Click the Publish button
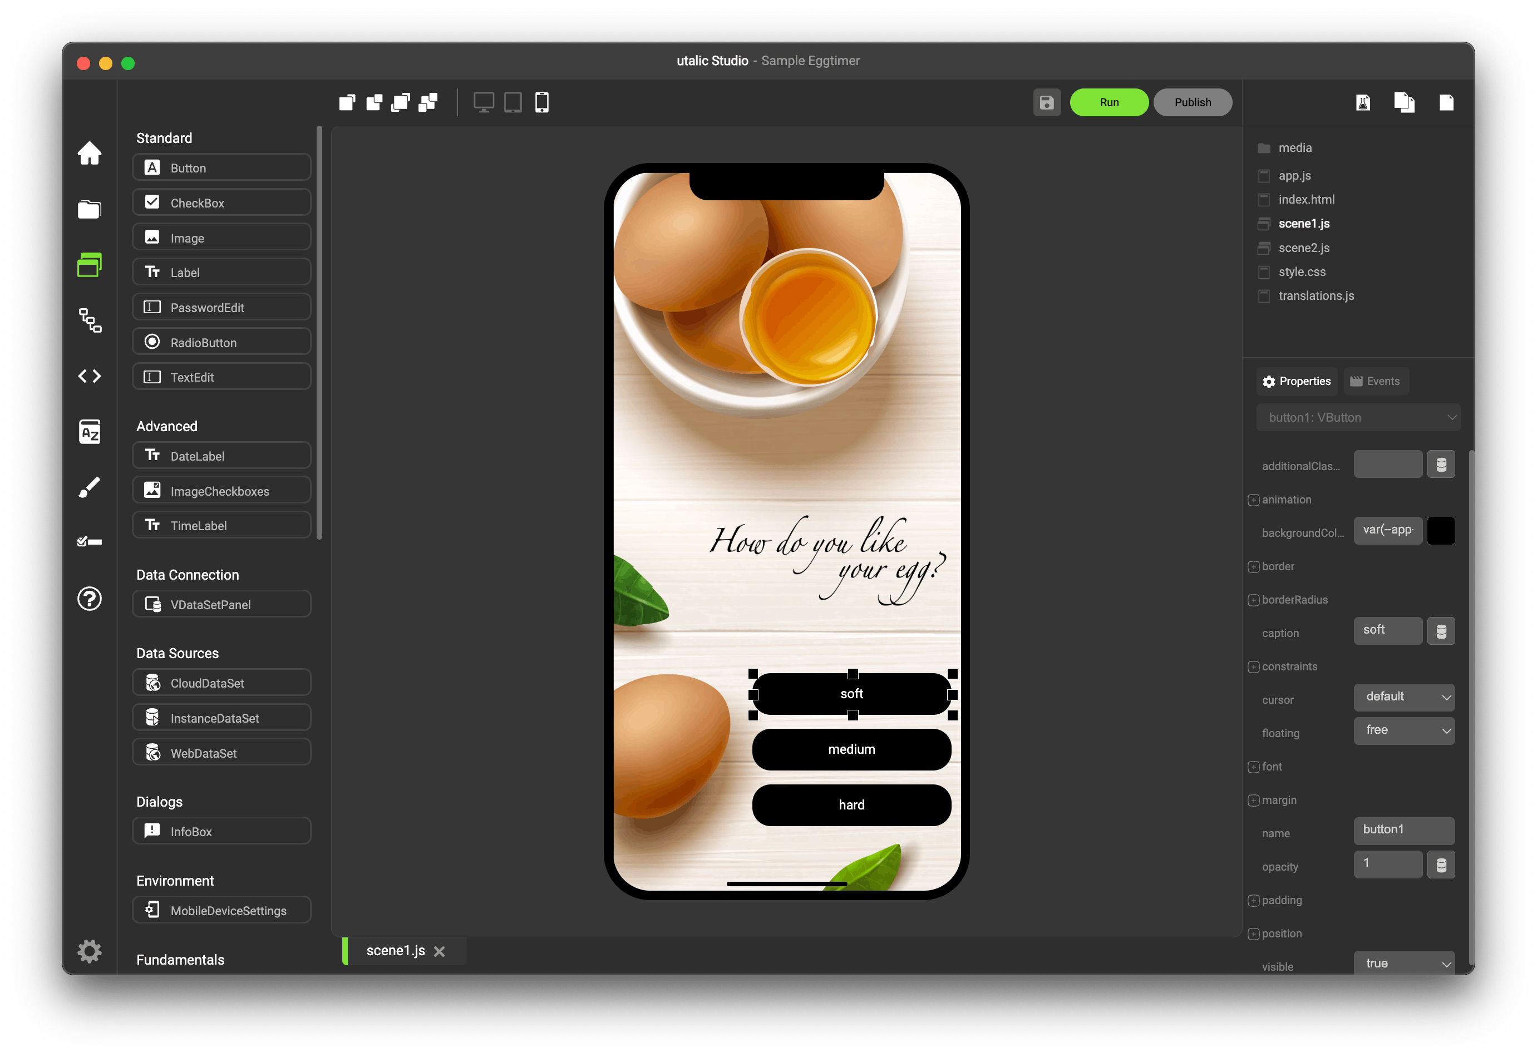Screen dimensions: 1537x1057 click(x=1193, y=102)
